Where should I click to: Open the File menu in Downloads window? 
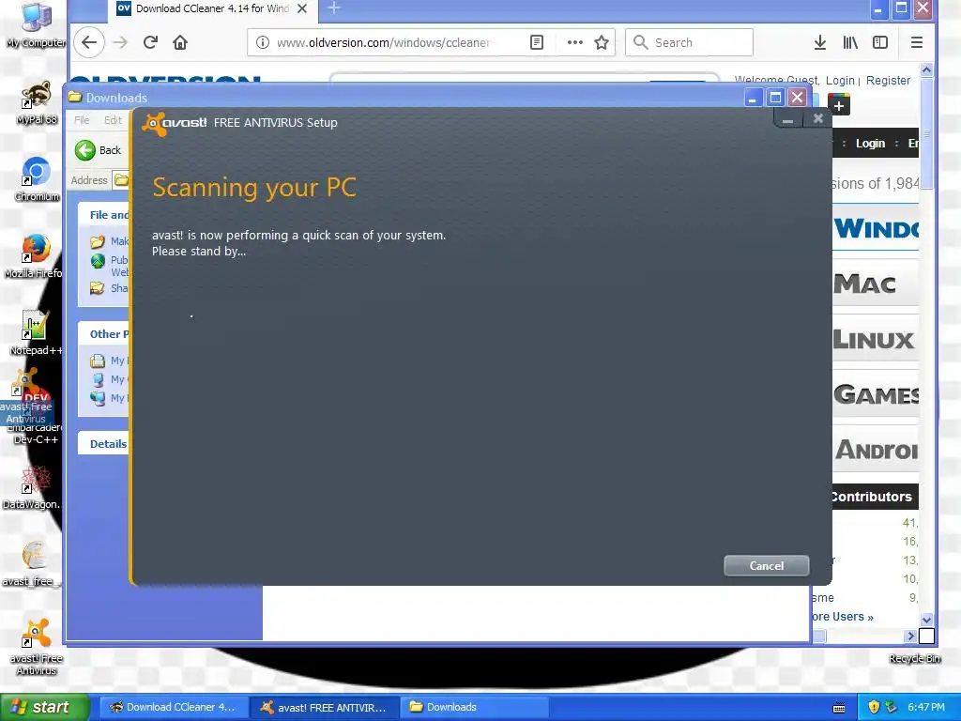point(82,120)
